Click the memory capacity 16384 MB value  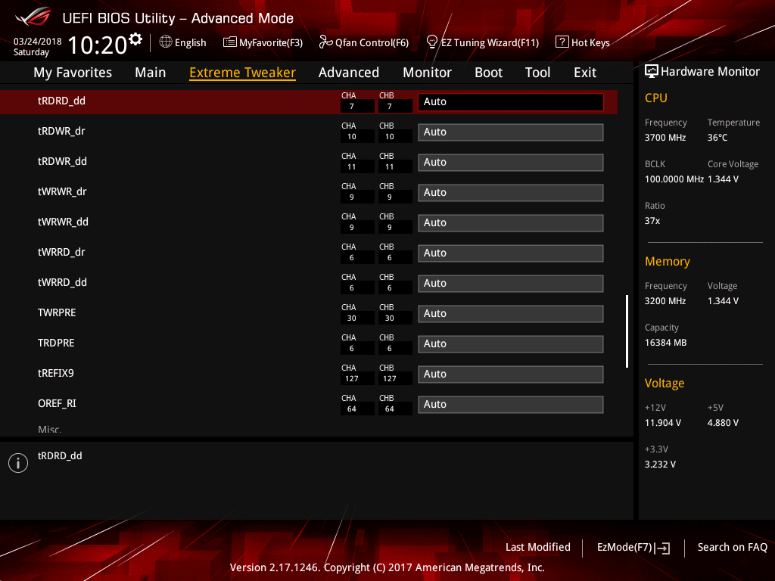[x=666, y=343]
